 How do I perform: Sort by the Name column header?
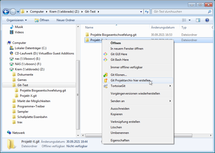click(89, 27)
